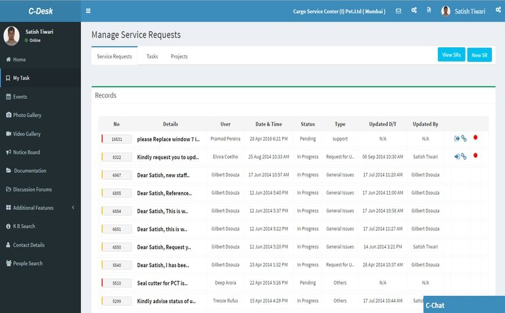505x313 pixels.
Task: Click the New SR button
Action: click(x=479, y=55)
